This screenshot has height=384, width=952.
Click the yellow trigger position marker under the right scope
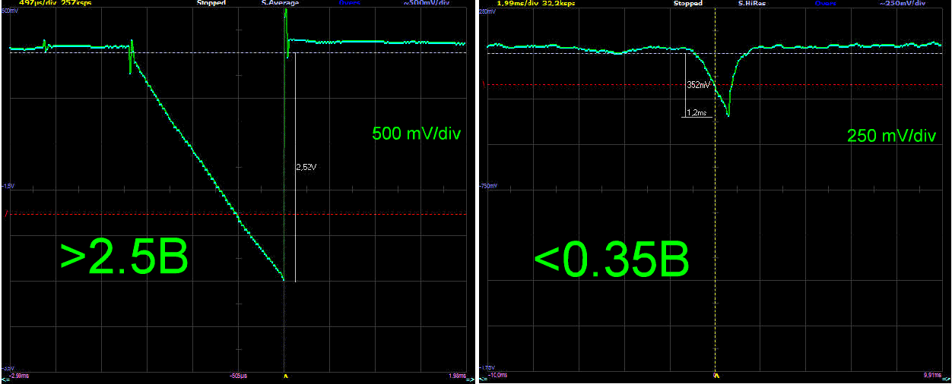pos(716,376)
